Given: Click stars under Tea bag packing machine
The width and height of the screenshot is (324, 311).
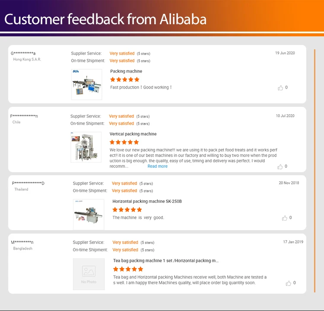Looking at the screenshot, I should point(128,269).
